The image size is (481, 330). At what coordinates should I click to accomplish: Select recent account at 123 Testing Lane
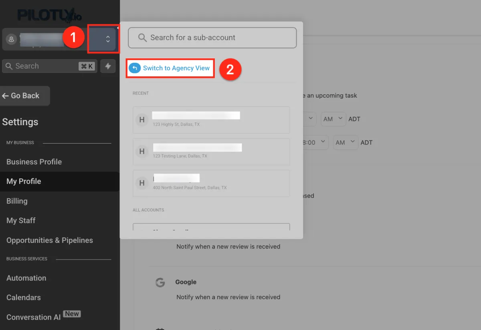pos(211,152)
